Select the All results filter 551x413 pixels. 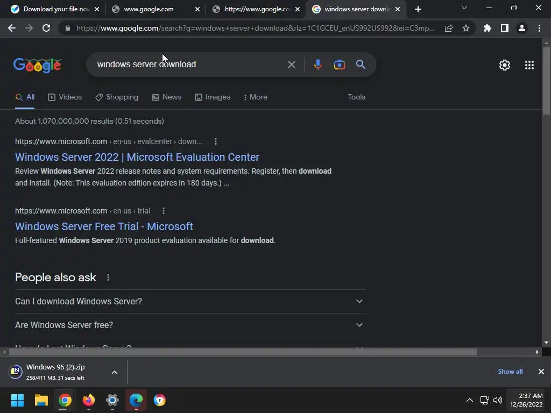tap(25, 97)
